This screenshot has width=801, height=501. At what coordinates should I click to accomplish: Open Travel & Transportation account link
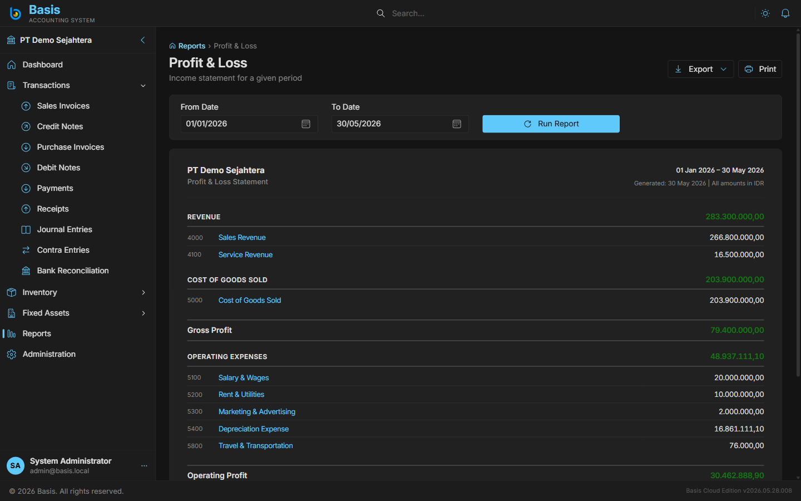click(256, 446)
